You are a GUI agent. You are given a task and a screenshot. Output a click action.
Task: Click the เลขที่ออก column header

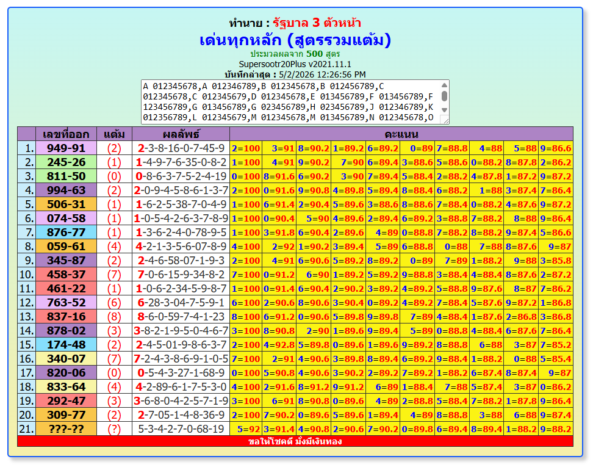pos(66,134)
